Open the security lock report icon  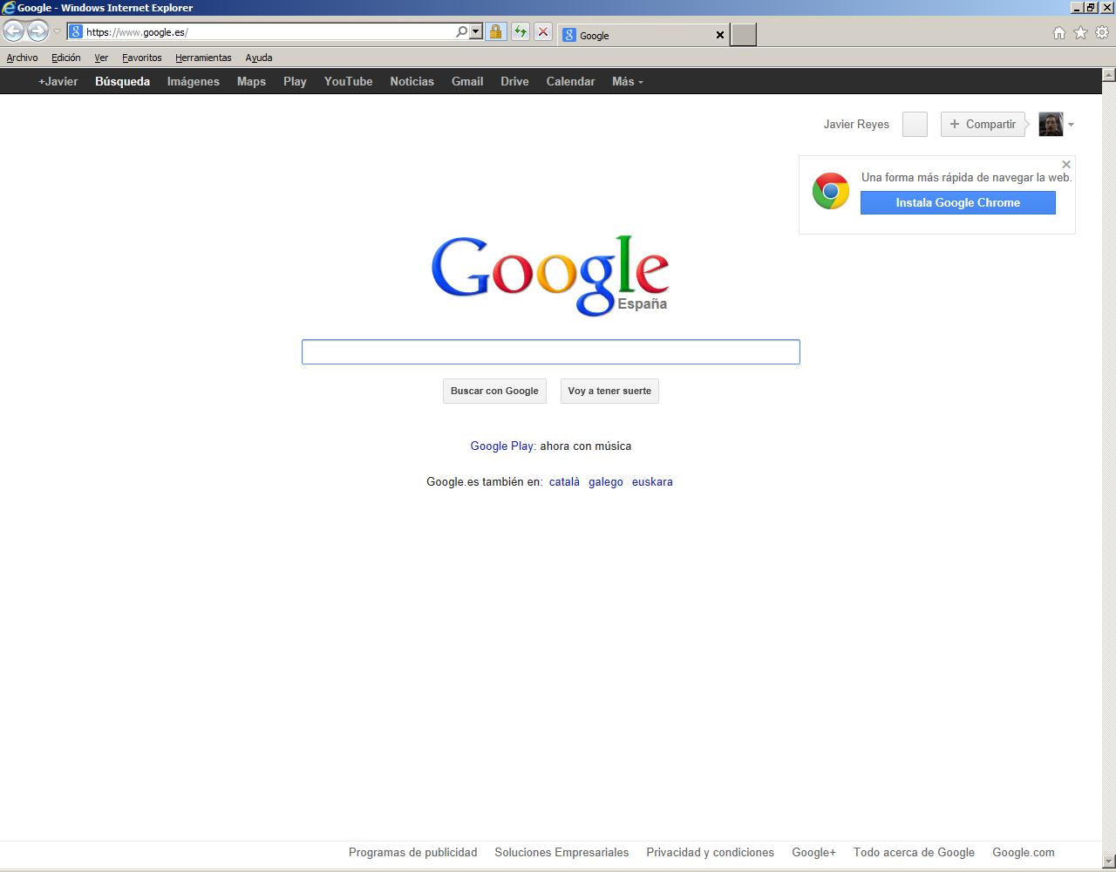coord(495,32)
